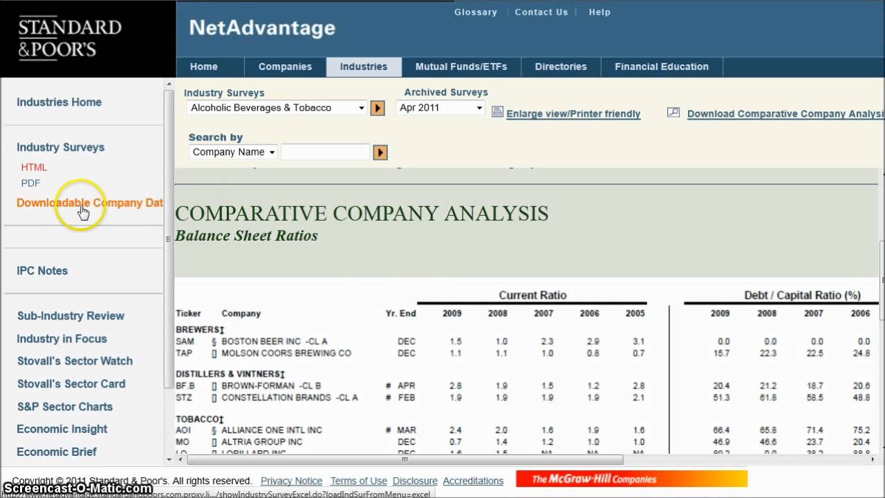Select the PDF survey format link
This screenshot has width=885, height=498.
click(30, 183)
